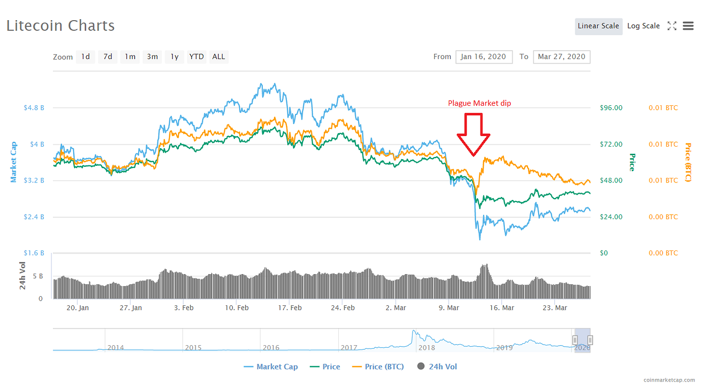Screen dimensions: 706x387
Task: Apply the 1m zoom range
Action: pyautogui.click(x=130, y=56)
